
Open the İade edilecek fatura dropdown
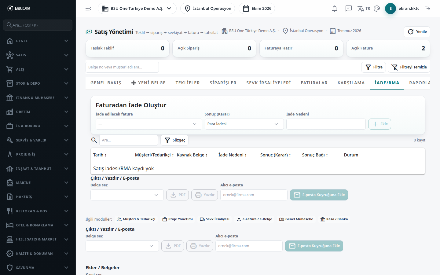pyautogui.click(x=149, y=124)
